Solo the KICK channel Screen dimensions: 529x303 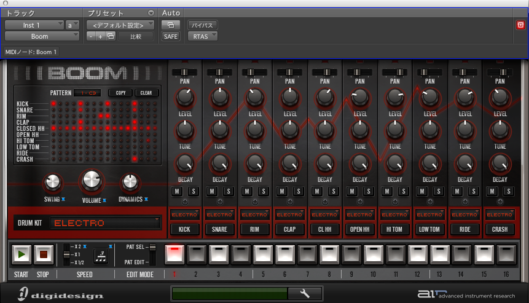pyautogui.click(x=194, y=191)
